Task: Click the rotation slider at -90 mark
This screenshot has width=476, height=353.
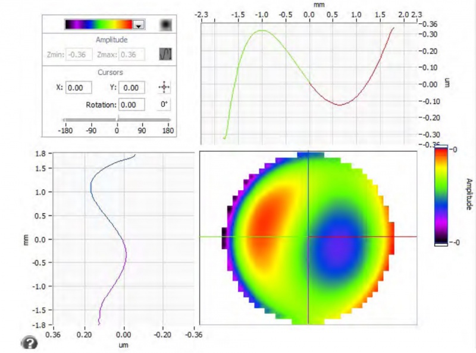Action: click(91, 121)
